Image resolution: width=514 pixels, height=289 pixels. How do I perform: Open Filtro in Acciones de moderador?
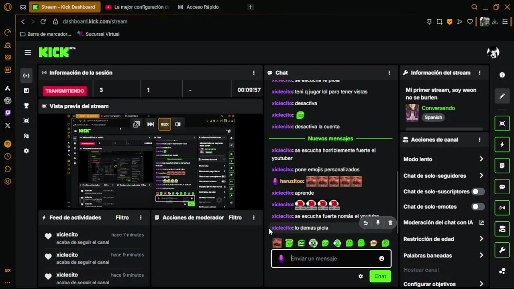(235, 218)
